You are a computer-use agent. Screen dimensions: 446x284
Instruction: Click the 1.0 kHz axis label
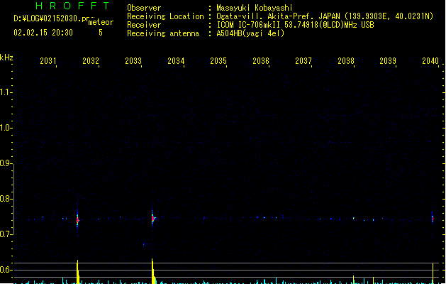pos(5,128)
